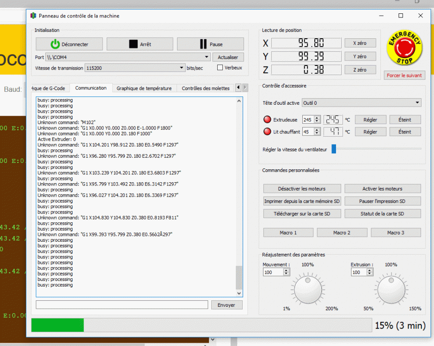
Task: Click Régler for the Lit chauffant
Action: coord(370,132)
